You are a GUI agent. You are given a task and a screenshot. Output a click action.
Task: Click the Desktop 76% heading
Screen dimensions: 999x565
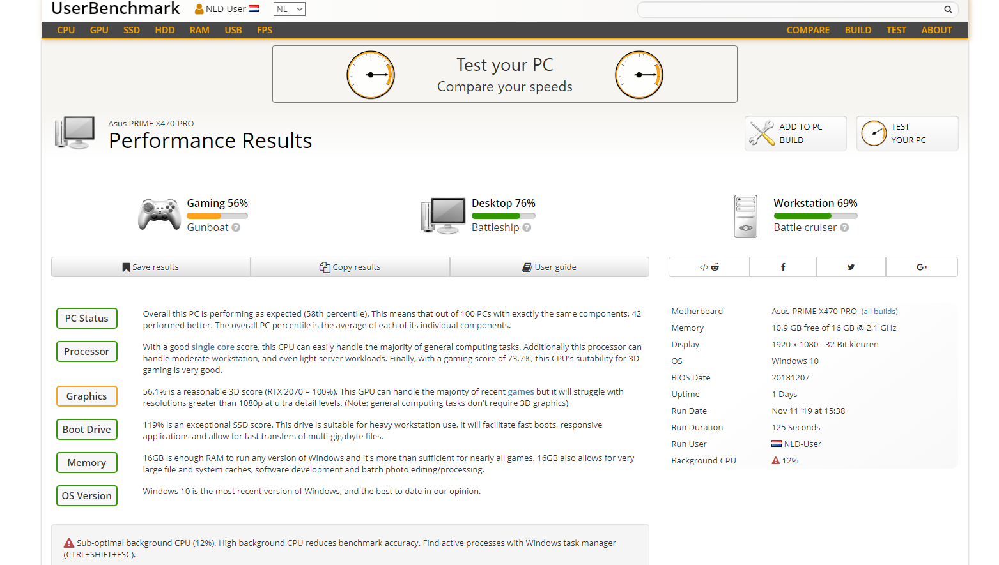(504, 203)
